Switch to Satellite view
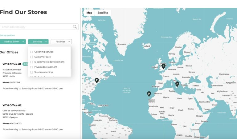The width and height of the screenshot is (237, 139). point(103,13)
